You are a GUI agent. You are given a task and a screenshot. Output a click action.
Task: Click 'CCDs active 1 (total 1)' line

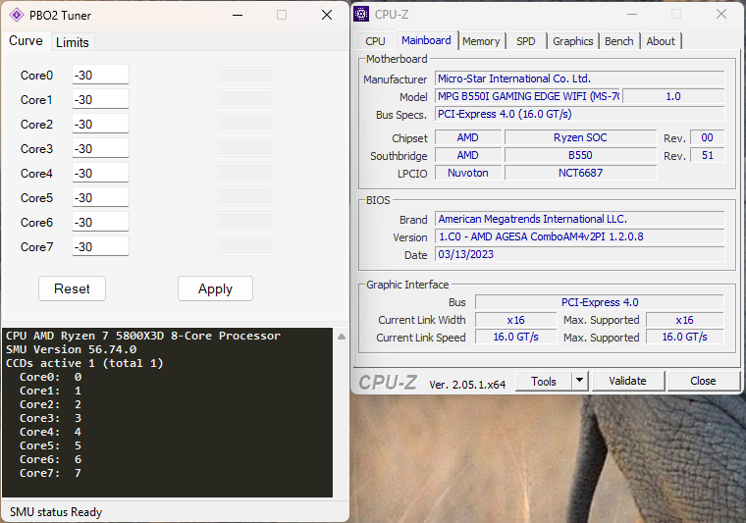[x=84, y=363]
